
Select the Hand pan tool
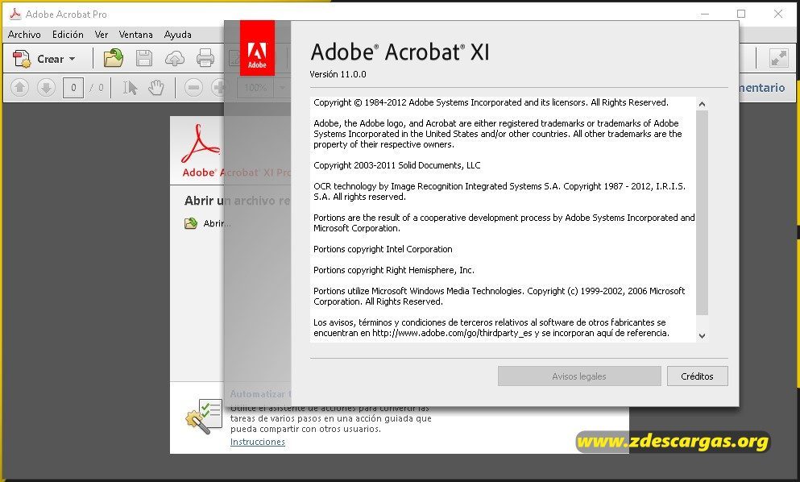pos(156,88)
